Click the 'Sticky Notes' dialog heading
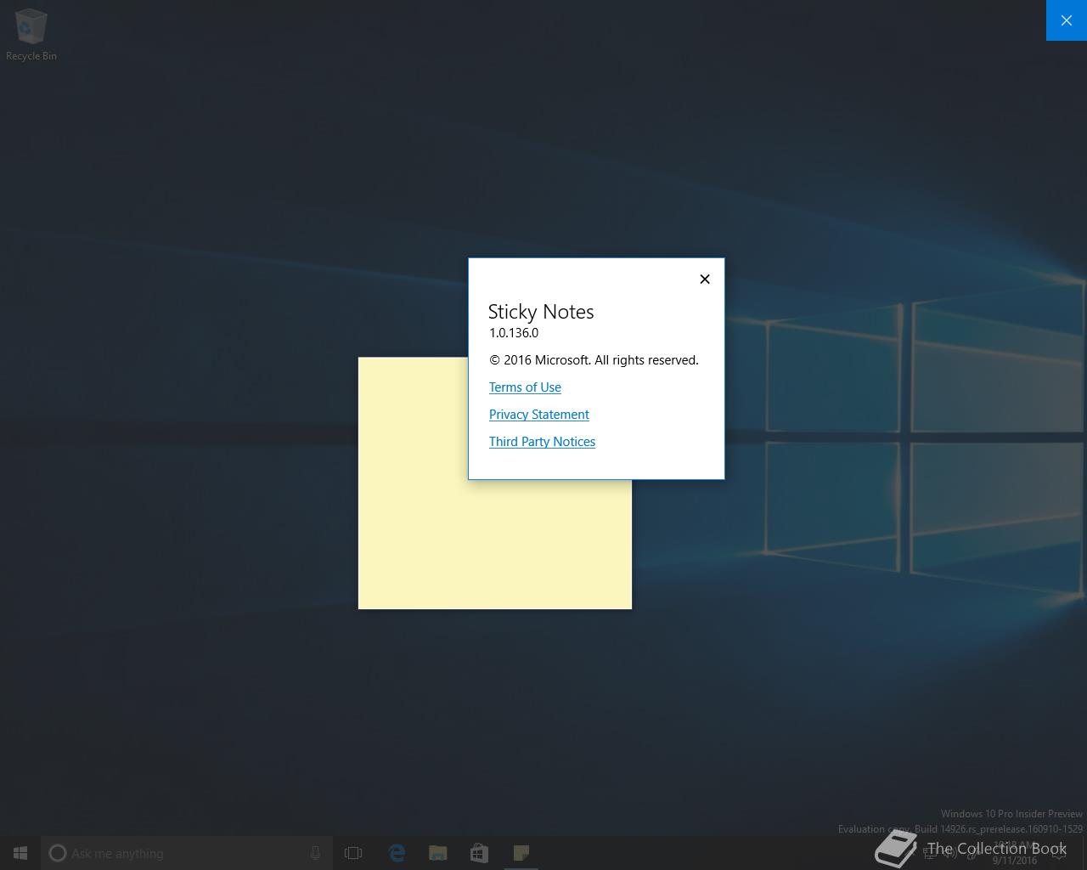This screenshot has width=1087, height=870. click(x=541, y=312)
